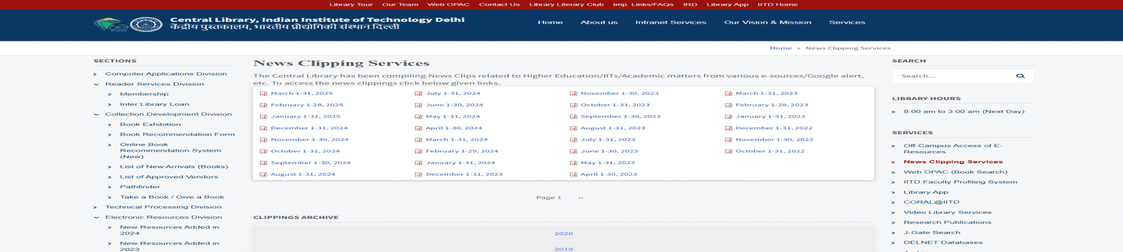The height and width of the screenshot is (252, 1123).
Task: Click next page arrows after Page 1
Action: pyautogui.click(x=581, y=198)
